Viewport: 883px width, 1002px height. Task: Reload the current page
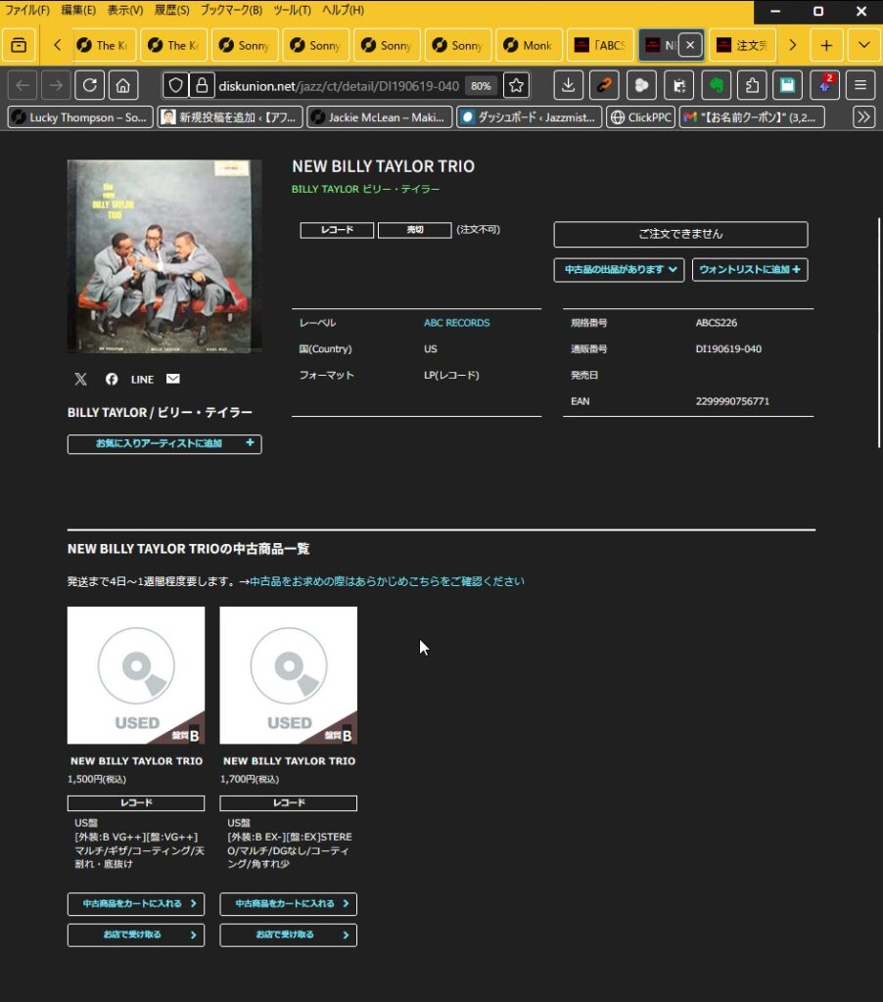89,85
